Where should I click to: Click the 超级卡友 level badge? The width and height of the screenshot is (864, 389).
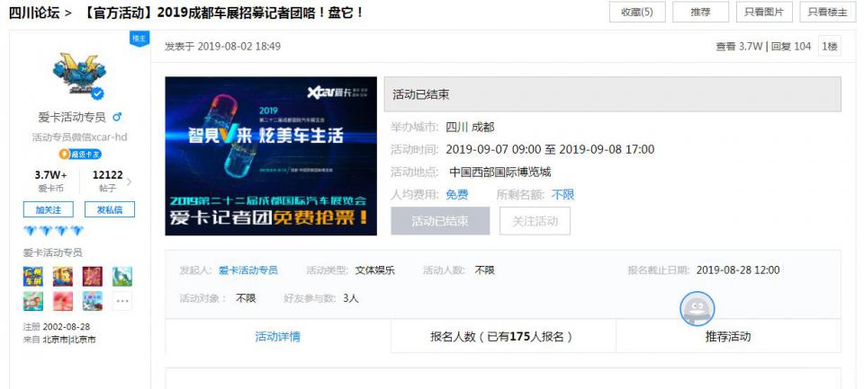pos(80,154)
